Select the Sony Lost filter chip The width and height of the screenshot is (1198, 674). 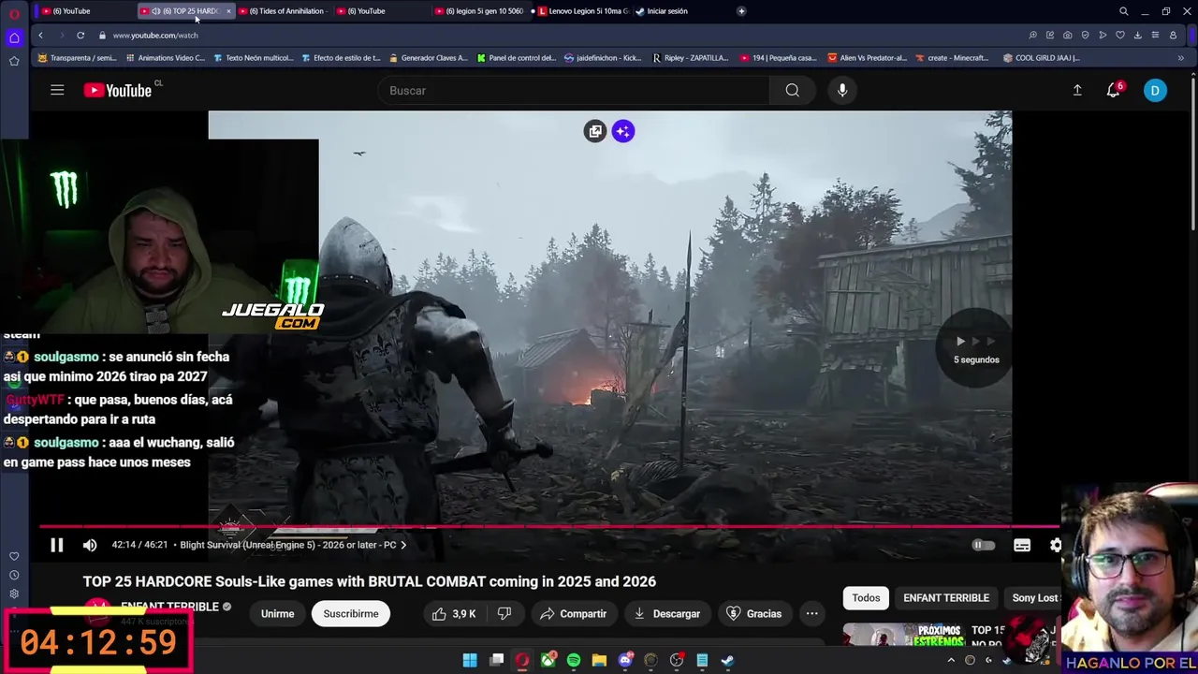[x=1032, y=597]
